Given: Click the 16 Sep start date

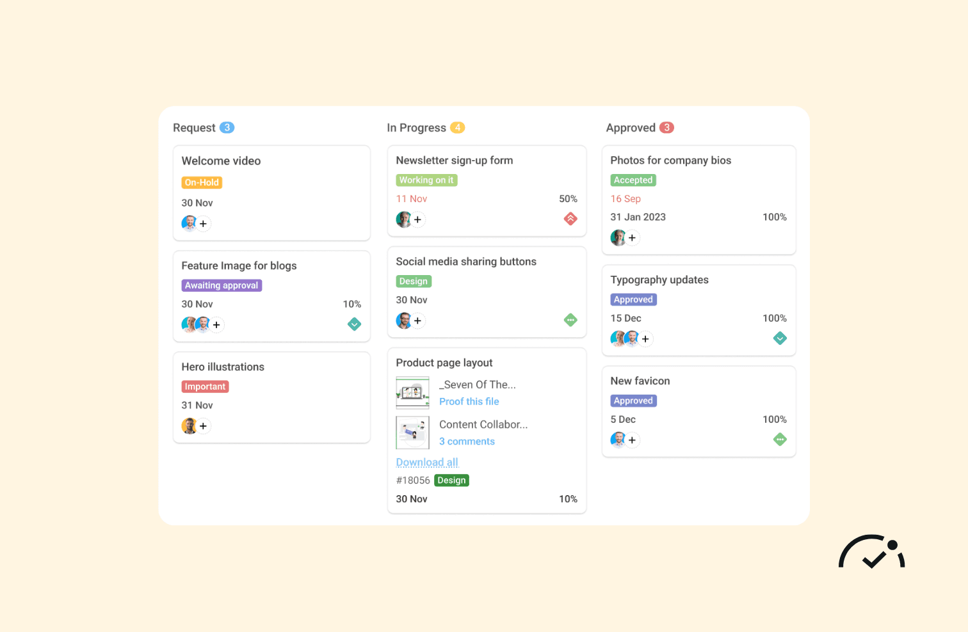Looking at the screenshot, I should (625, 199).
